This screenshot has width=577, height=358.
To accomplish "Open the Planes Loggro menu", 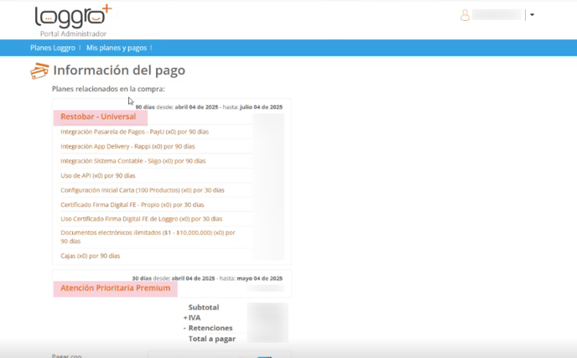I will tap(52, 48).
